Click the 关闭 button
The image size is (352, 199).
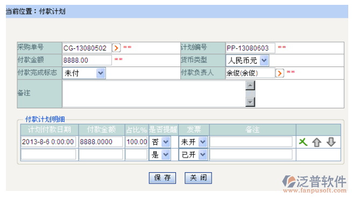click(198, 178)
